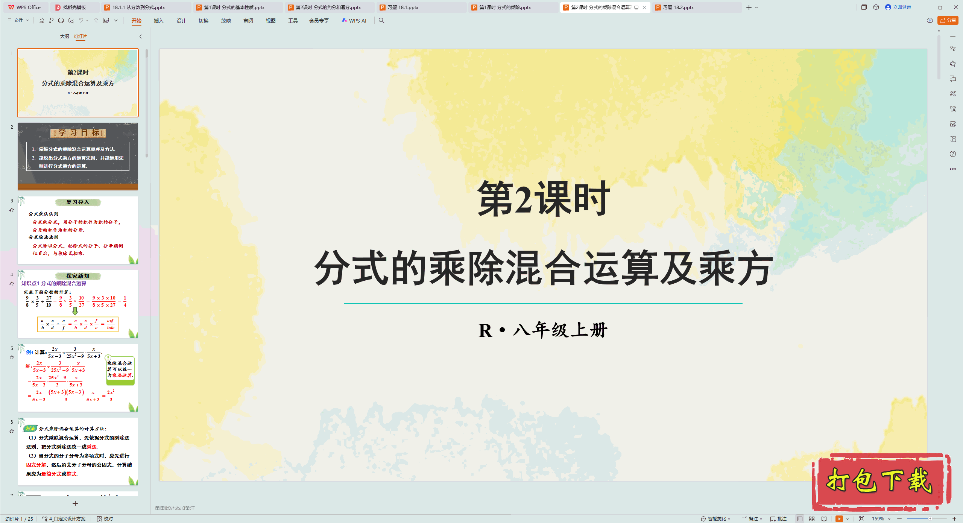This screenshot has width=963, height=523.
Task: Click the sidebar collapse minus icon
Action: tap(953, 36)
